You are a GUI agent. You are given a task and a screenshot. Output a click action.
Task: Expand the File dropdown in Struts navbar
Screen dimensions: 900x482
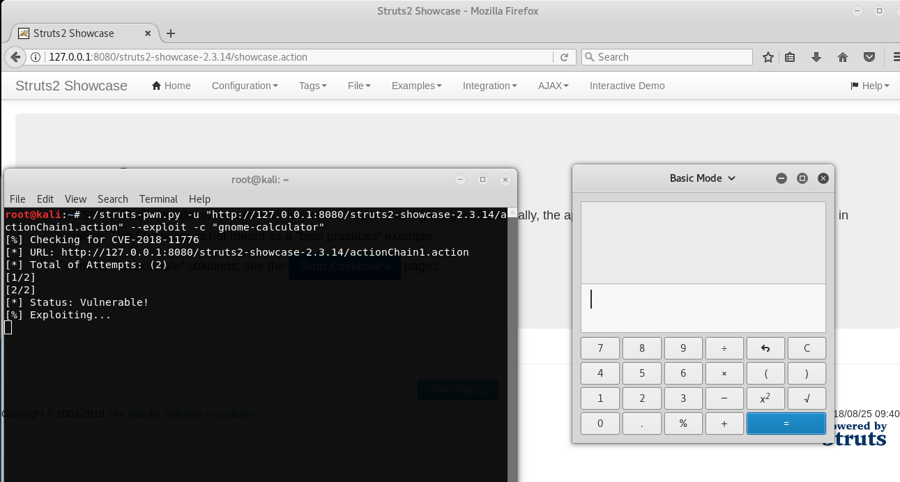359,86
